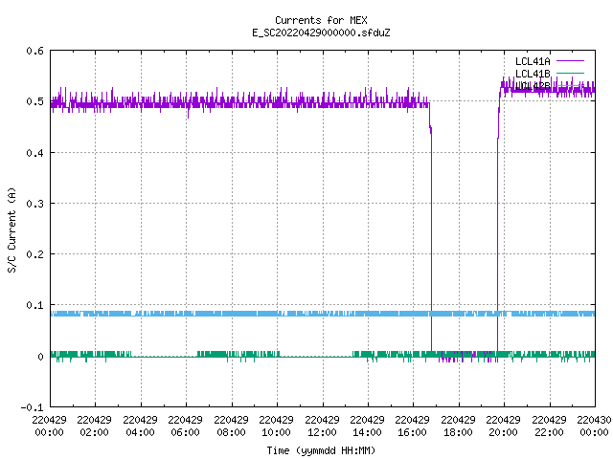Click the y-axis tick value 0.4

(x=34, y=153)
